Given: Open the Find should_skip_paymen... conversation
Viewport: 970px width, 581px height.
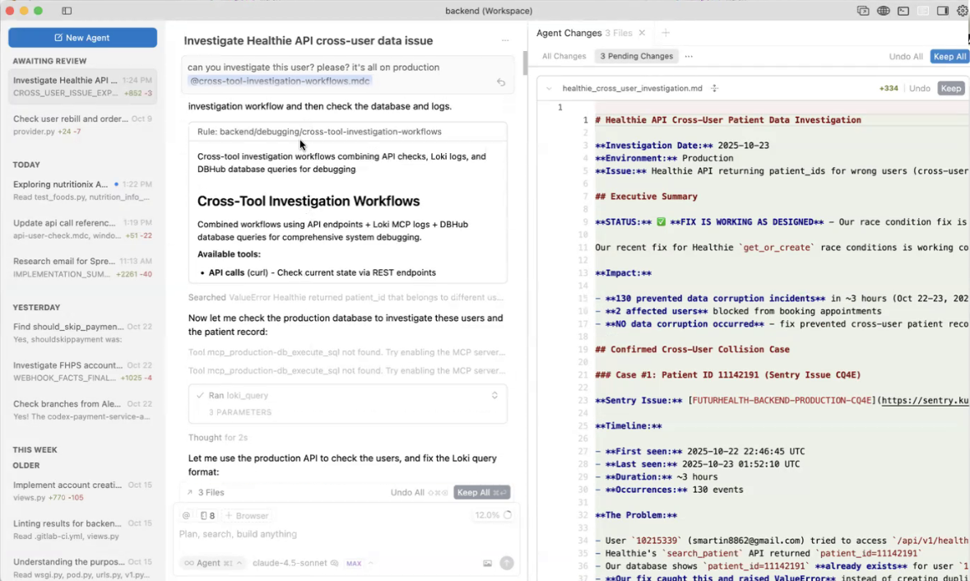Looking at the screenshot, I should coord(82,332).
